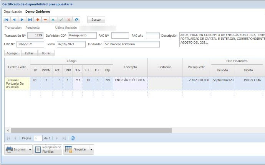Open the Buscar search button
The width and height of the screenshot is (265, 165).
coord(96,20)
